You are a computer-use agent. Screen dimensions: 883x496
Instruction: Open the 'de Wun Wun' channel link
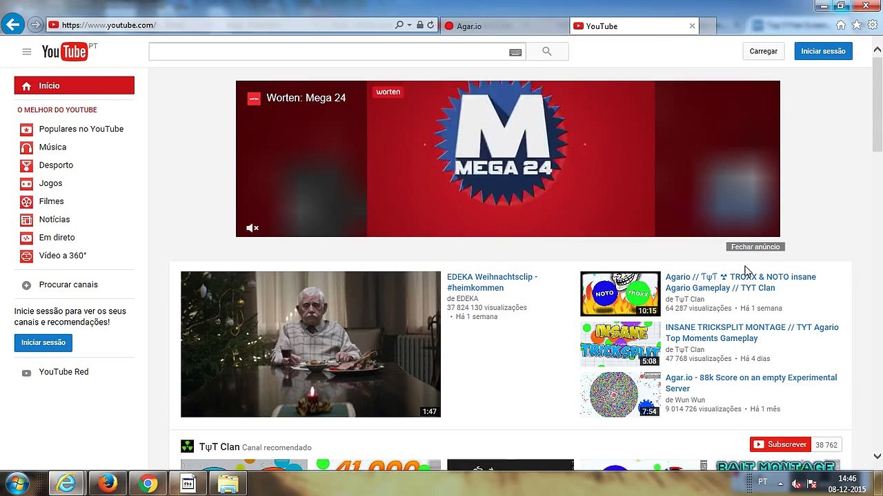(685, 400)
